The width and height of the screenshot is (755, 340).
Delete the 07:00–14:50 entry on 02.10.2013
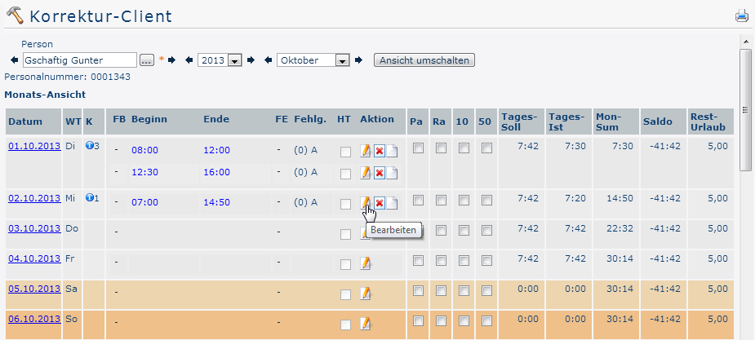coord(379,203)
